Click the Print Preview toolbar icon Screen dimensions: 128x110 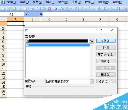(37, 9)
